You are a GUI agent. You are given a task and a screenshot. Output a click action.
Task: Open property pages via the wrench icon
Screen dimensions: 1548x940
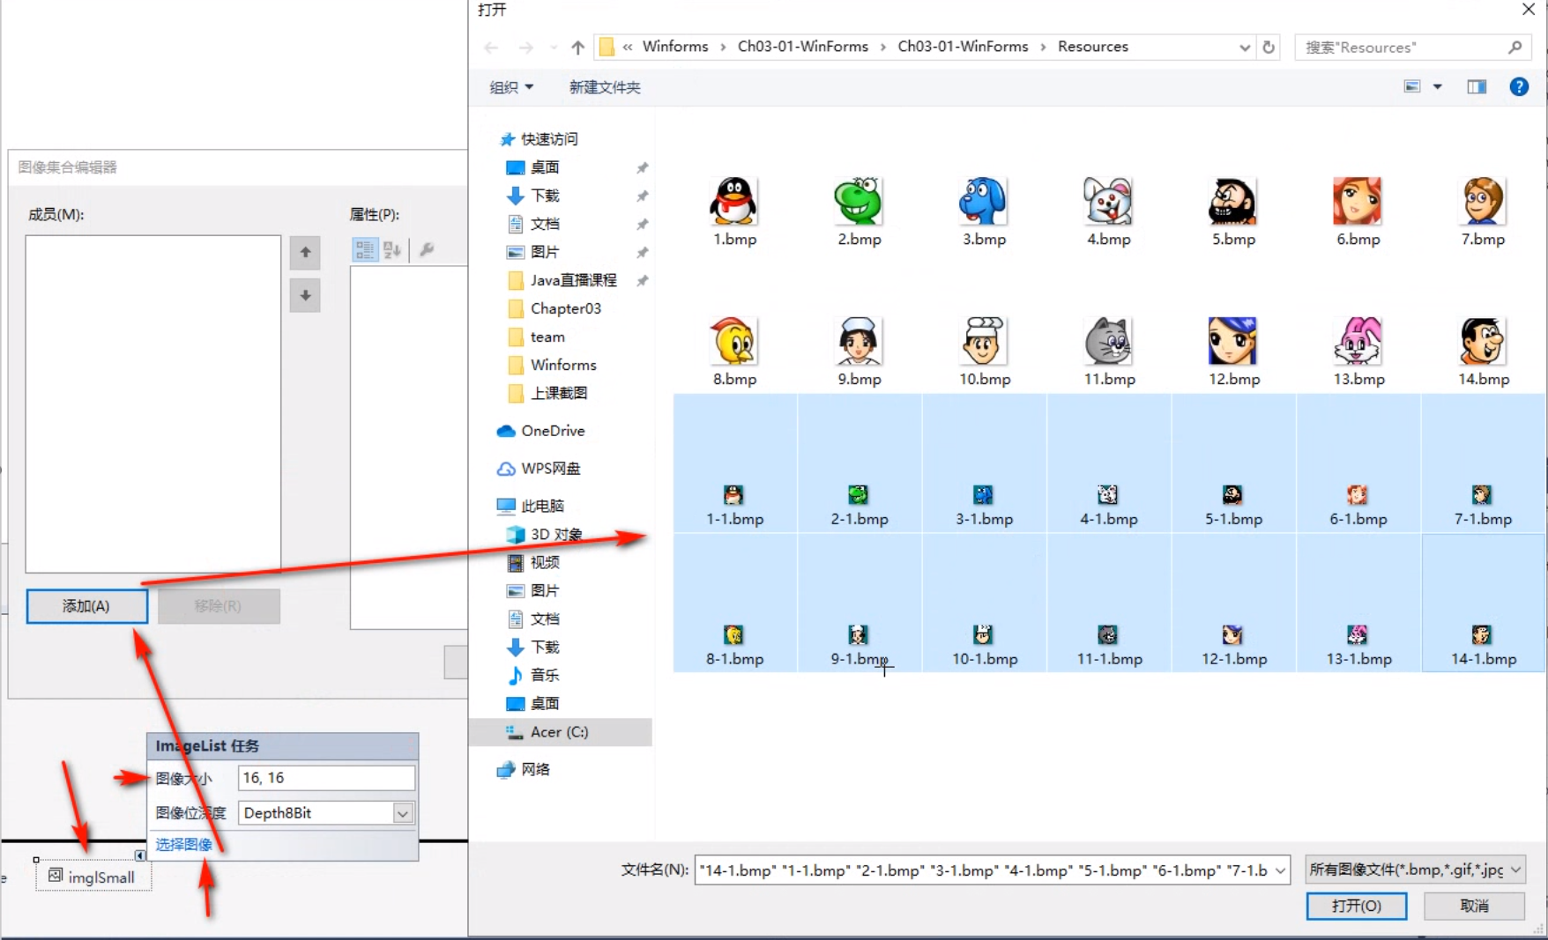click(428, 249)
